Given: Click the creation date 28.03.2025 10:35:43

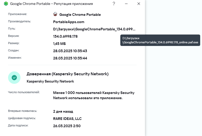Looking at the screenshot, I should [x=70, y=51].
